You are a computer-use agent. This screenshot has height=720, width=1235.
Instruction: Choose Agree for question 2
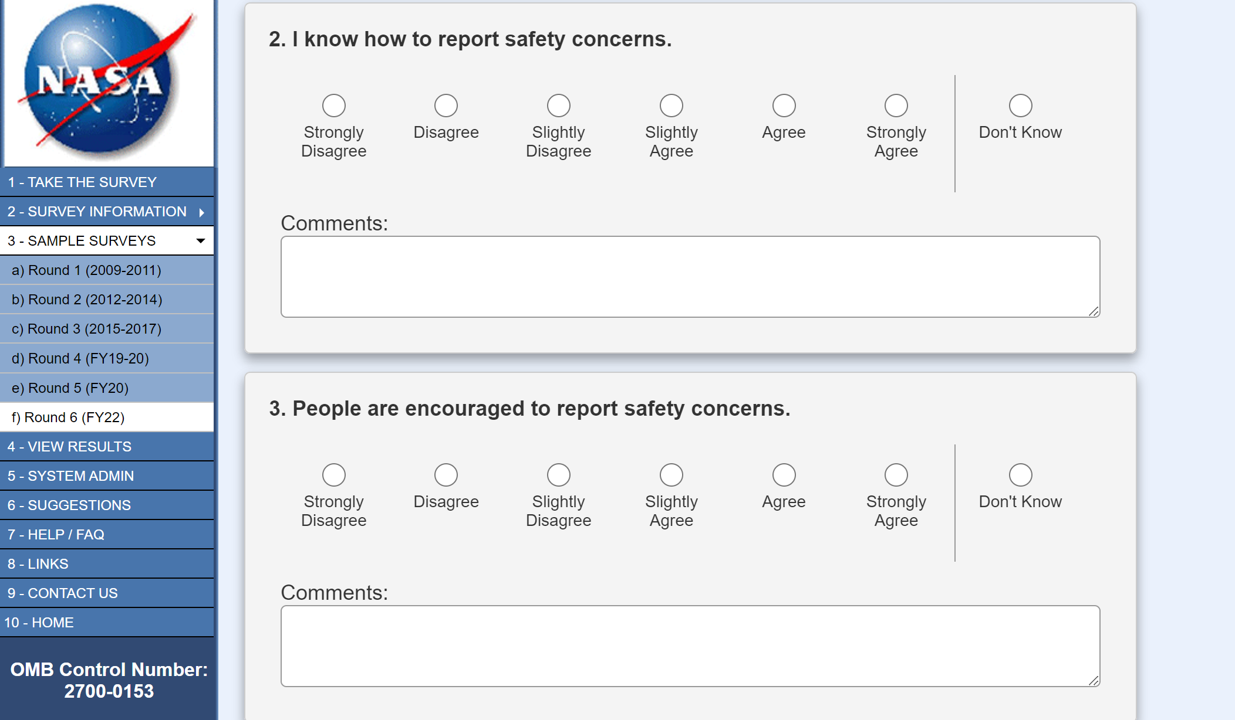point(784,106)
